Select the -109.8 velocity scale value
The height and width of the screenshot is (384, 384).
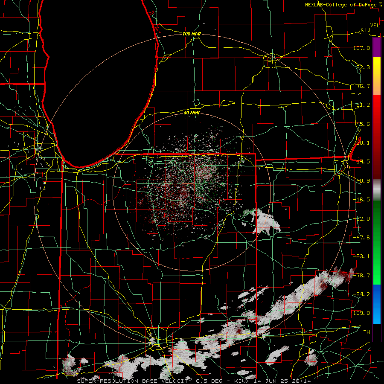pyautogui.click(x=360, y=313)
